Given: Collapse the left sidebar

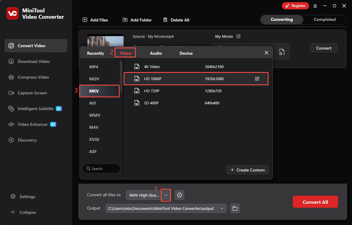Looking at the screenshot, I should coord(23,212).
